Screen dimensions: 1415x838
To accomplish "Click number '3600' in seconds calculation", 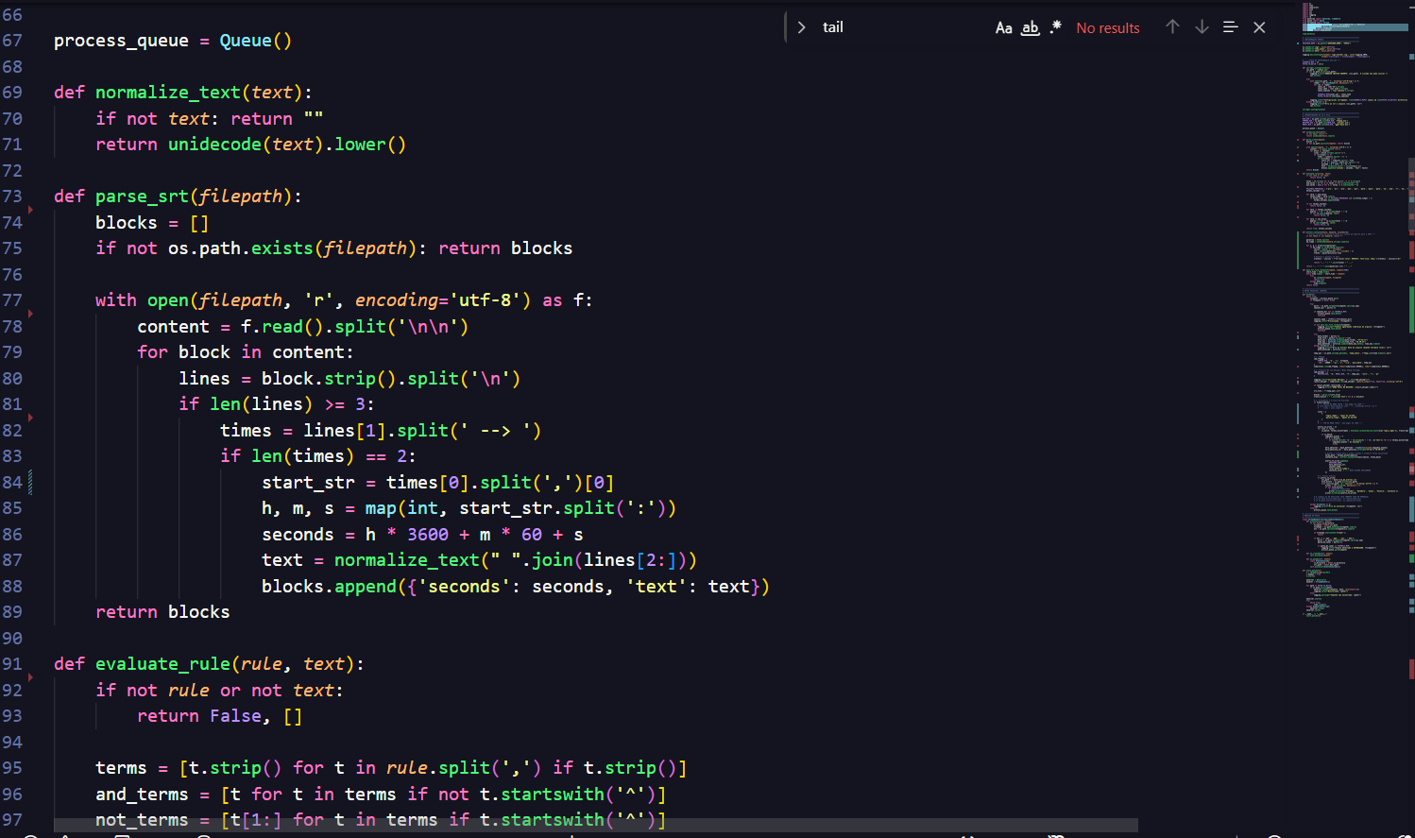I will click(x=428, y=535).
